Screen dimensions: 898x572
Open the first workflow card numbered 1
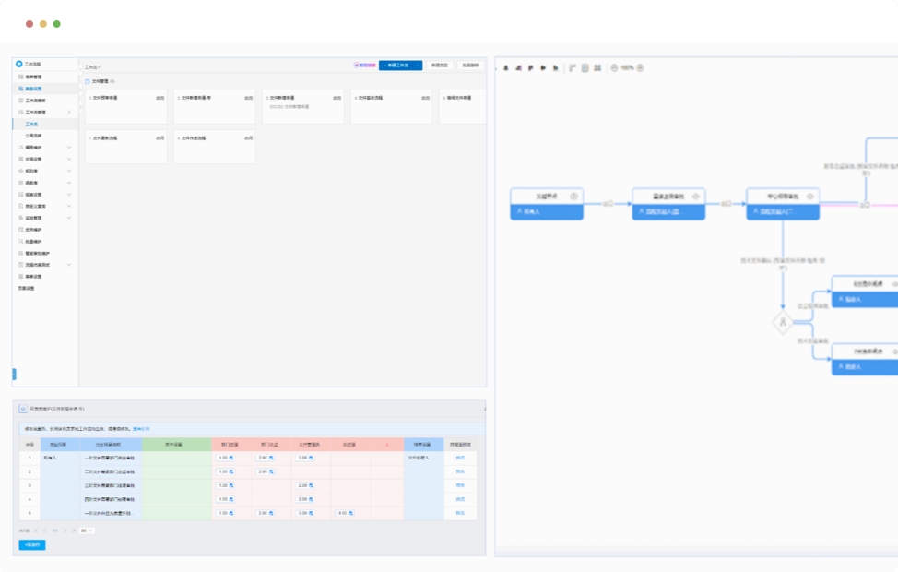126,106
